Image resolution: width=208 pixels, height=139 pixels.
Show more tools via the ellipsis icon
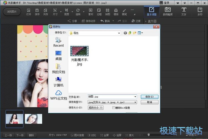(132, 10)
